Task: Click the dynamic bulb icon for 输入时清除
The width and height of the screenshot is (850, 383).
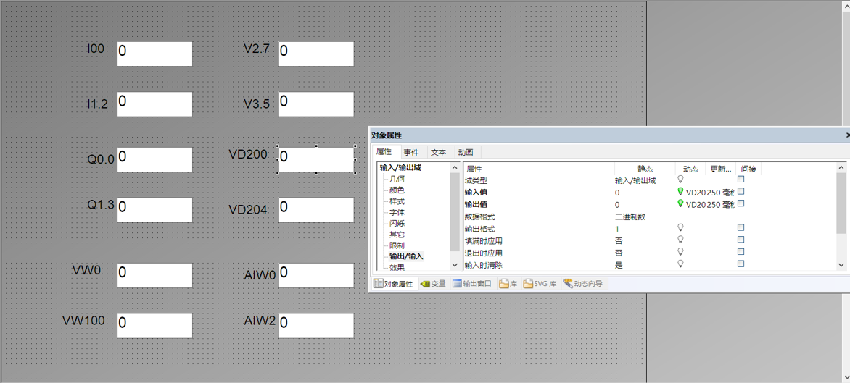Action: point(680,264)
